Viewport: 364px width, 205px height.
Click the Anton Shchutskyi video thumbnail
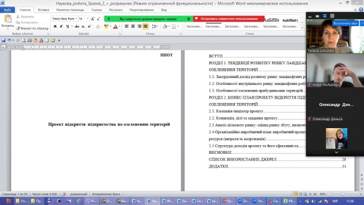click(x=335, y=71)
